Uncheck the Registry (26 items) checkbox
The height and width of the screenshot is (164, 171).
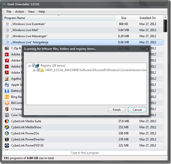pos(33,65)
